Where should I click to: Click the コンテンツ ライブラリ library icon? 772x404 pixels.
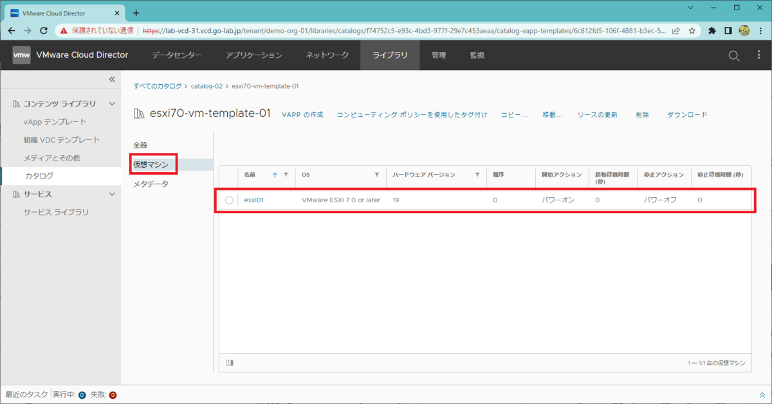15,103
